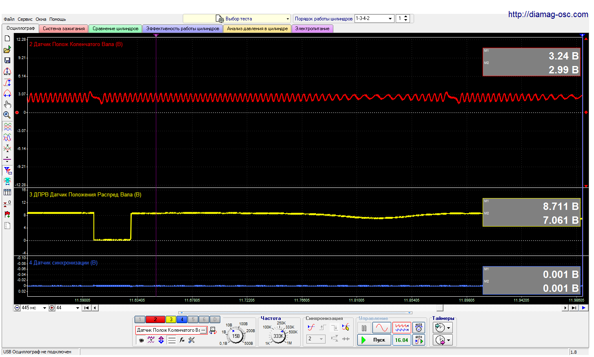Add a flag marker
The height and width of the screenshot is (357, 594).
click(7, 214)
